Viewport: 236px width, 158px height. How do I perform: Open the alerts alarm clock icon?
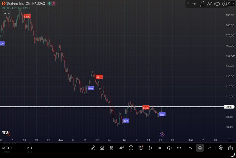[x=141, y=148]
